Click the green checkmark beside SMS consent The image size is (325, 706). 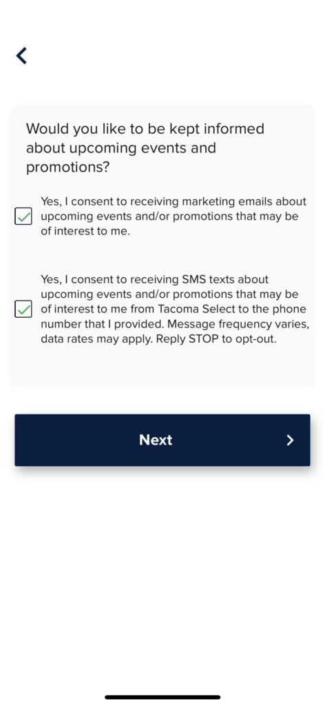click(x=23, y=310)
